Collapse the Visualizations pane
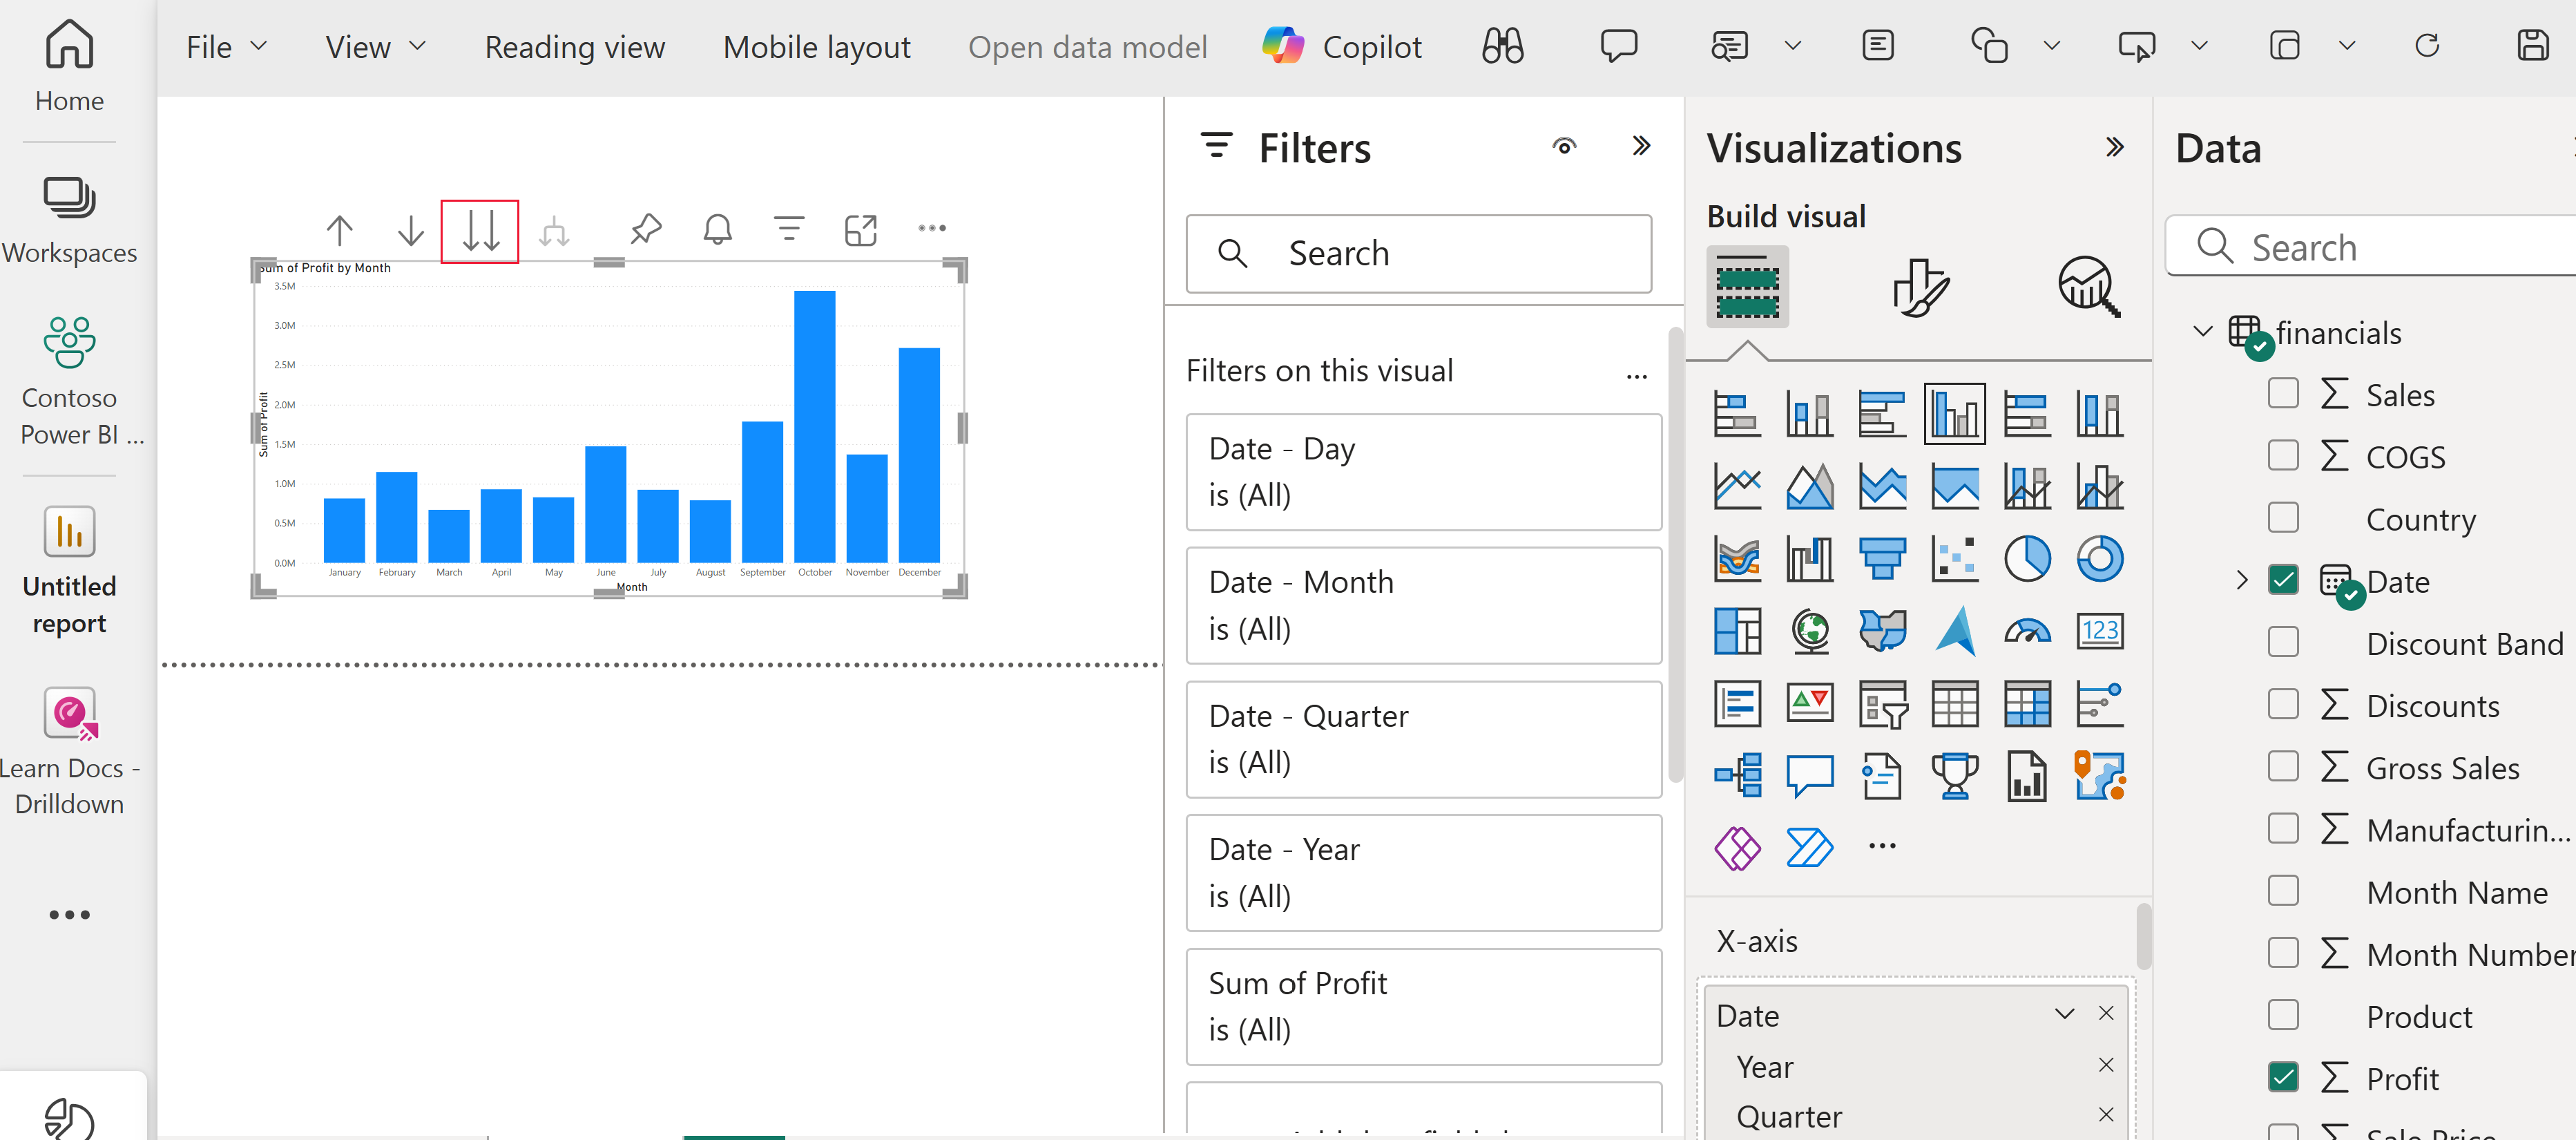This screenshot has height=1140, width=2576. pos(2114,148)
